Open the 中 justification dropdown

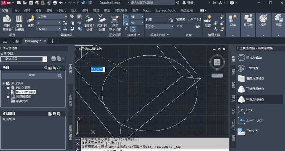(160, 27)
